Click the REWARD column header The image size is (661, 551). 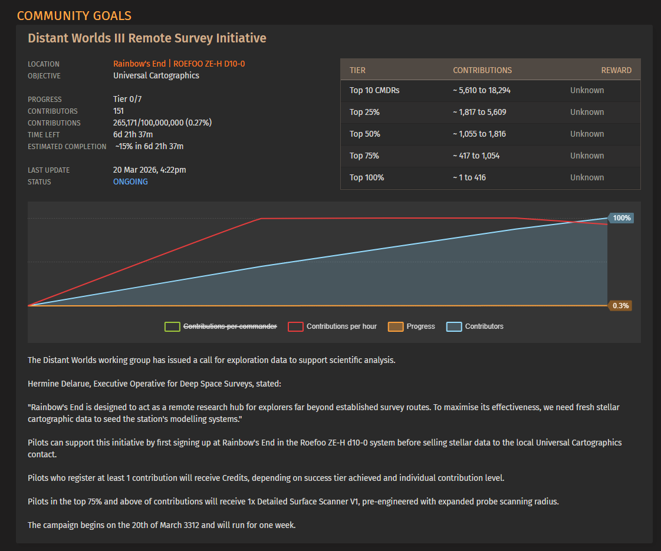(616, 70)
